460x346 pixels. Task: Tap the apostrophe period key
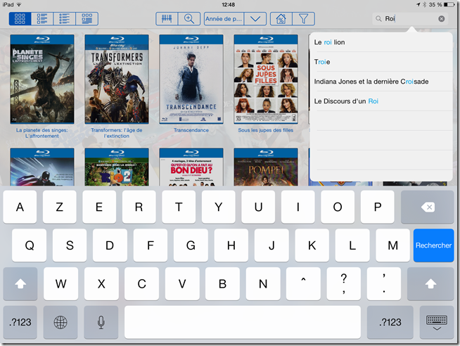(384, 284)
